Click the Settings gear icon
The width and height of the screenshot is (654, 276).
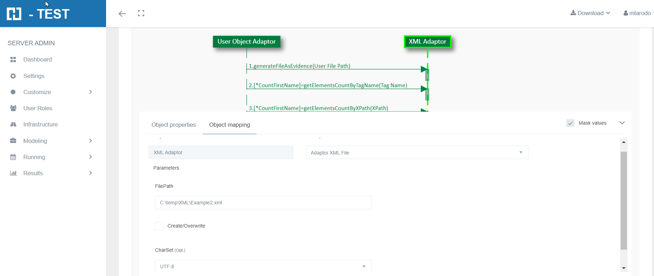click(x=13, y=76)
